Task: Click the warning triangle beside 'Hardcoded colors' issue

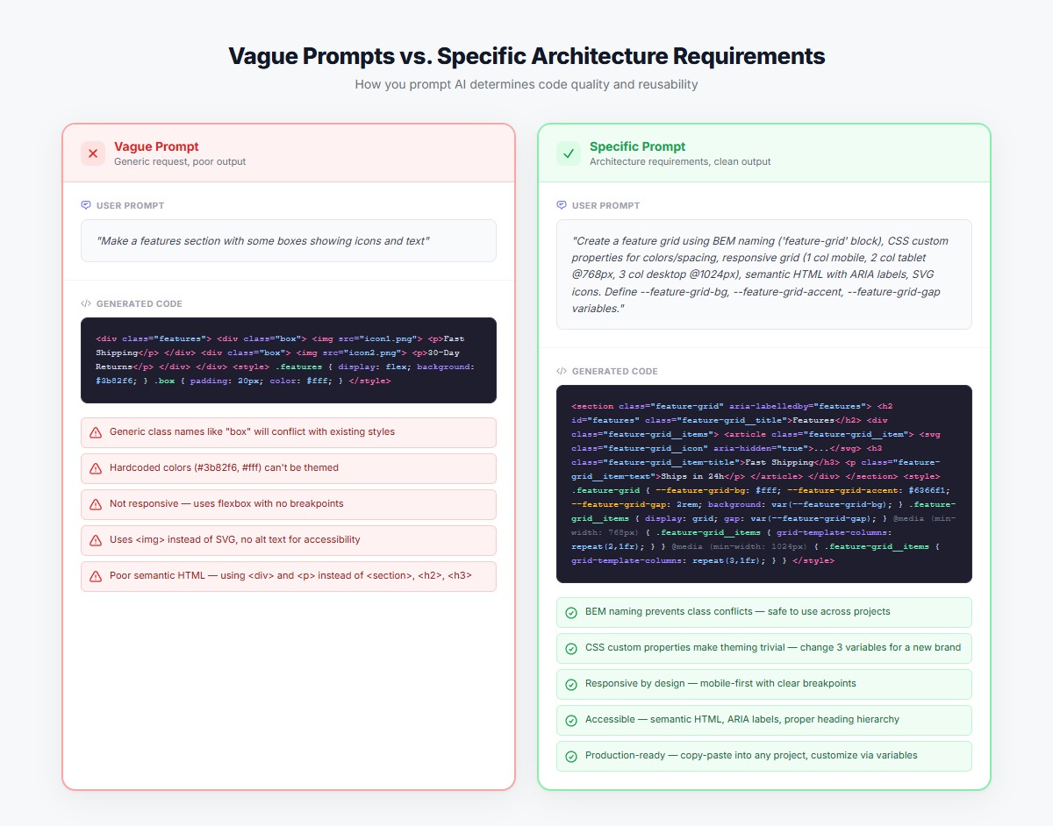Action: pos(96,468)
